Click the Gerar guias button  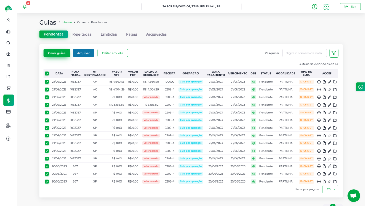(x=57, y=53)
